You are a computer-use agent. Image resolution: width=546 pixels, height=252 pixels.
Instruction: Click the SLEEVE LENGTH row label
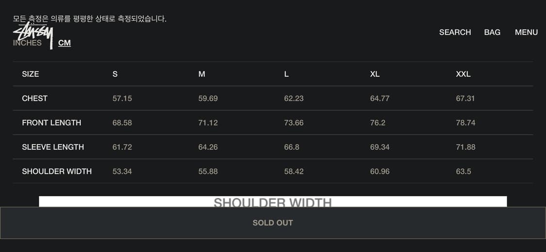point(53,147)
